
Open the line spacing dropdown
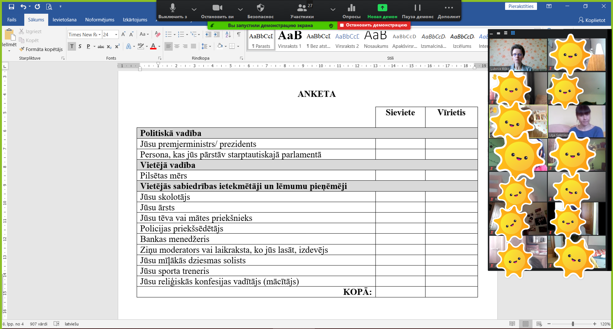click(x=206, y=46)
